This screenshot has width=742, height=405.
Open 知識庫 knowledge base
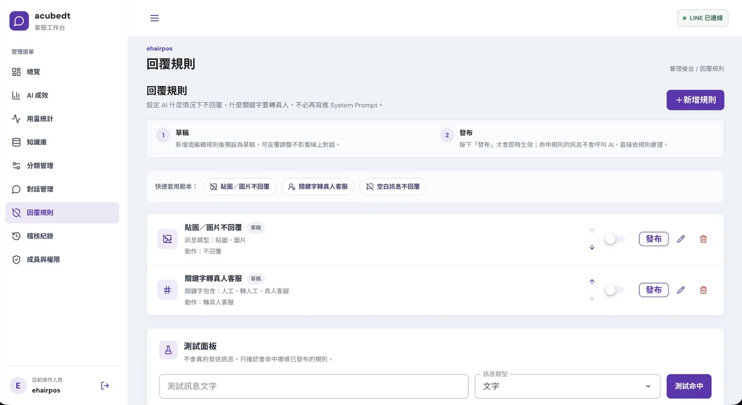[62, 142]
